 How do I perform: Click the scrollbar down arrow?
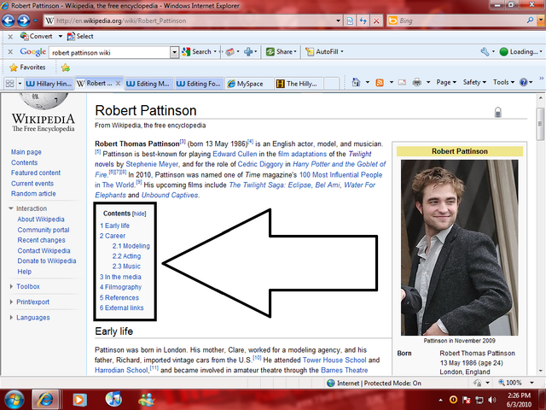pos(540,371)
